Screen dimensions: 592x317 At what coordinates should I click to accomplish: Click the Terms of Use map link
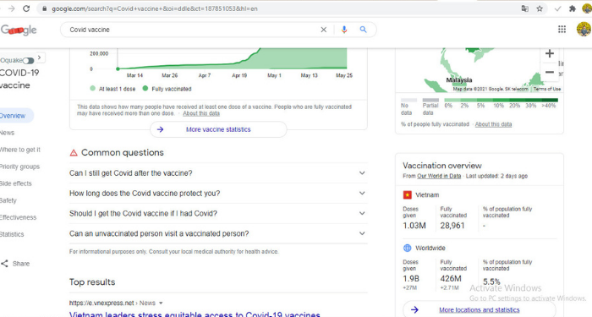click(546, 89)
